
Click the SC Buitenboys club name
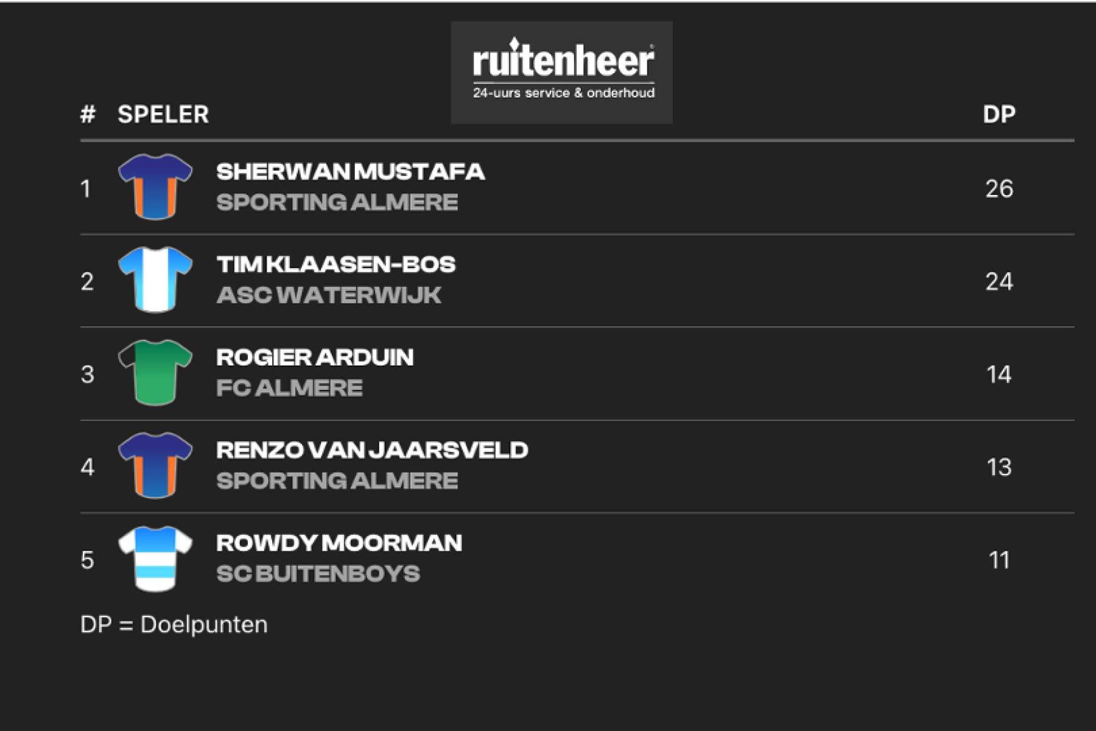coord(318,574)
